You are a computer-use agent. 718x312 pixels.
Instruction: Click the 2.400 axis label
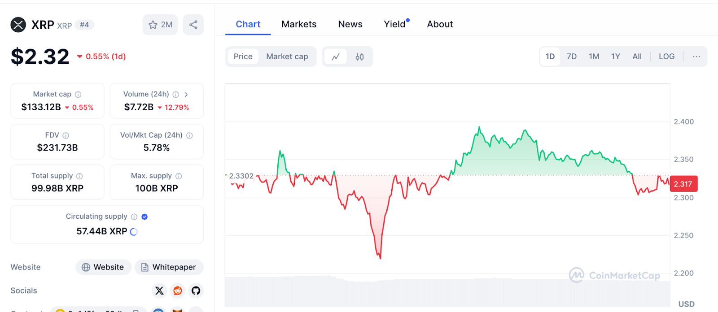coord(684,121)
